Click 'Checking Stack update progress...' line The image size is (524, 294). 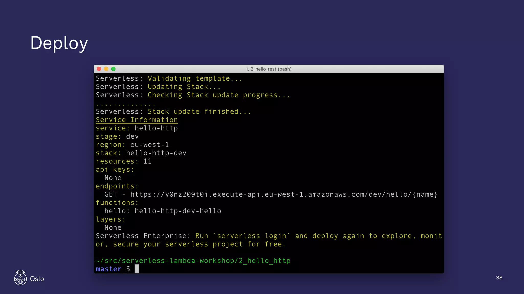193,95
